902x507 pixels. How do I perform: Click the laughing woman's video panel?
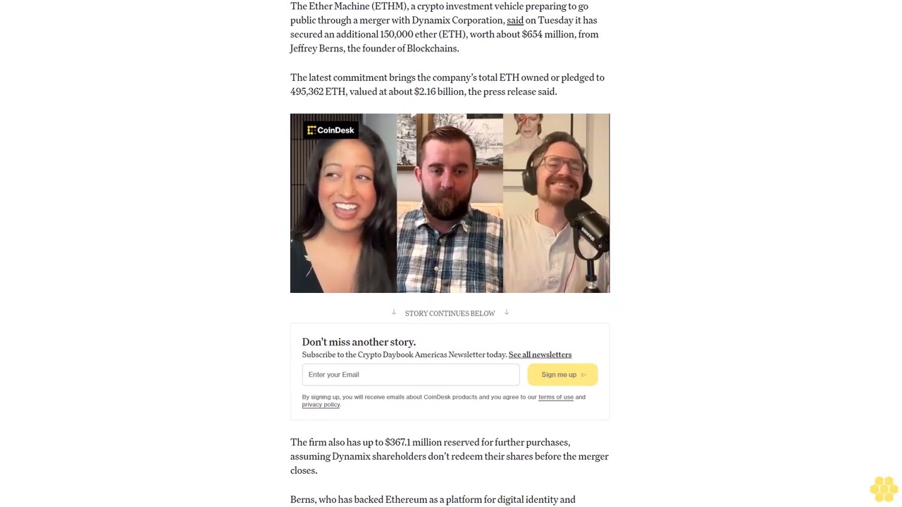point(343,203)
